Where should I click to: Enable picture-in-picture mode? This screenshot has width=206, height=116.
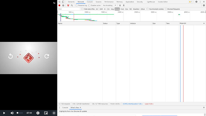46,113
